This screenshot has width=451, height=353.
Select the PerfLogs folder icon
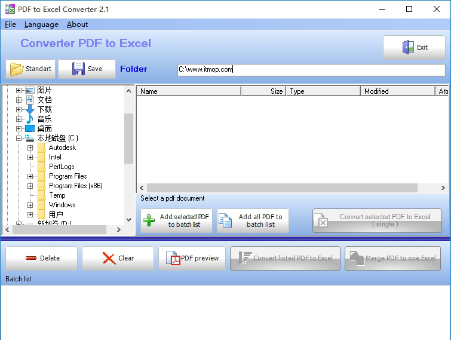[x=41, y=167]
